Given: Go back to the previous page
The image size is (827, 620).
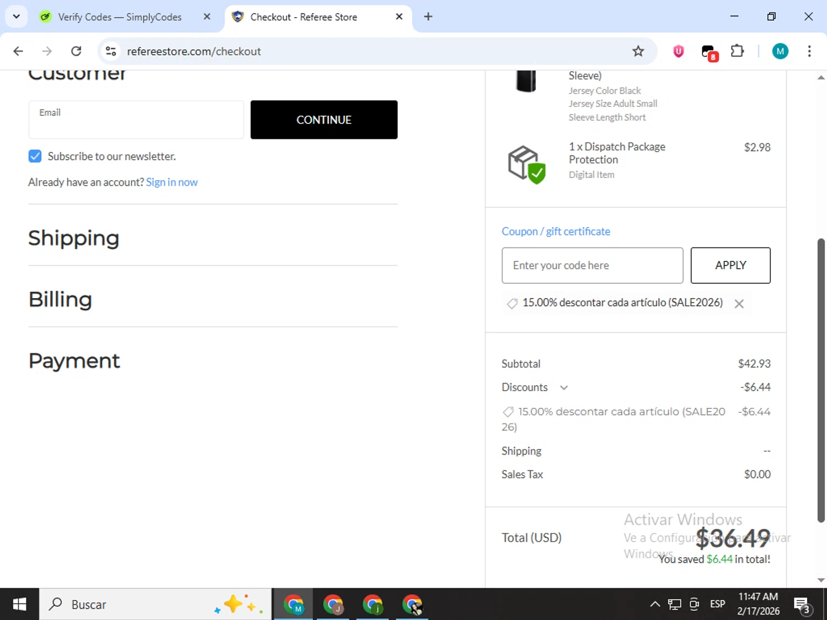Looking at the screenshot, I should pyautogui.click(x=18, y=51).
